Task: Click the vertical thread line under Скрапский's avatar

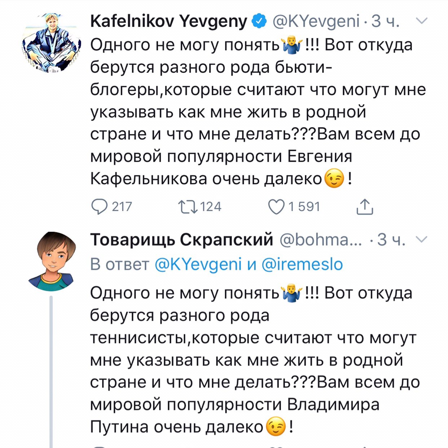Action: (x=51, y=372)
